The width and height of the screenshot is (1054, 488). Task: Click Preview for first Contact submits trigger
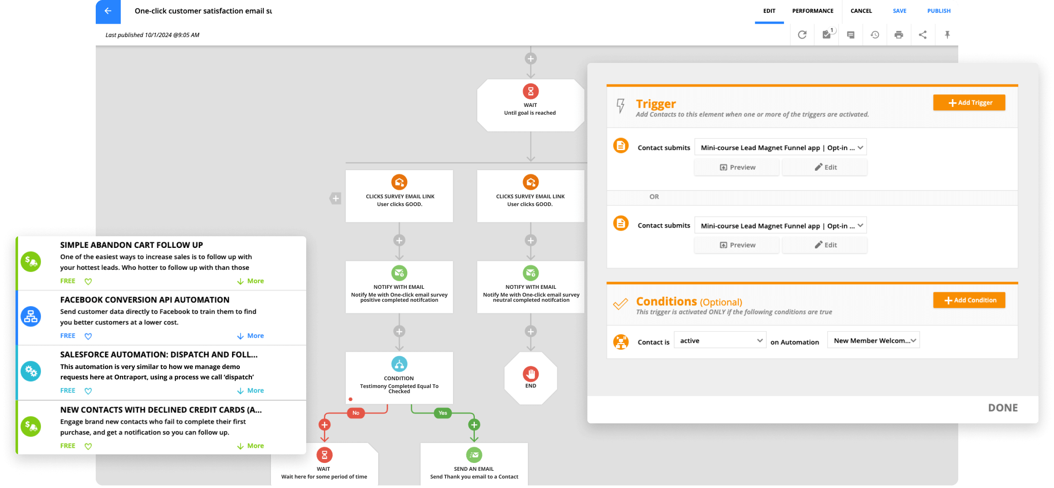pos(737,167)
